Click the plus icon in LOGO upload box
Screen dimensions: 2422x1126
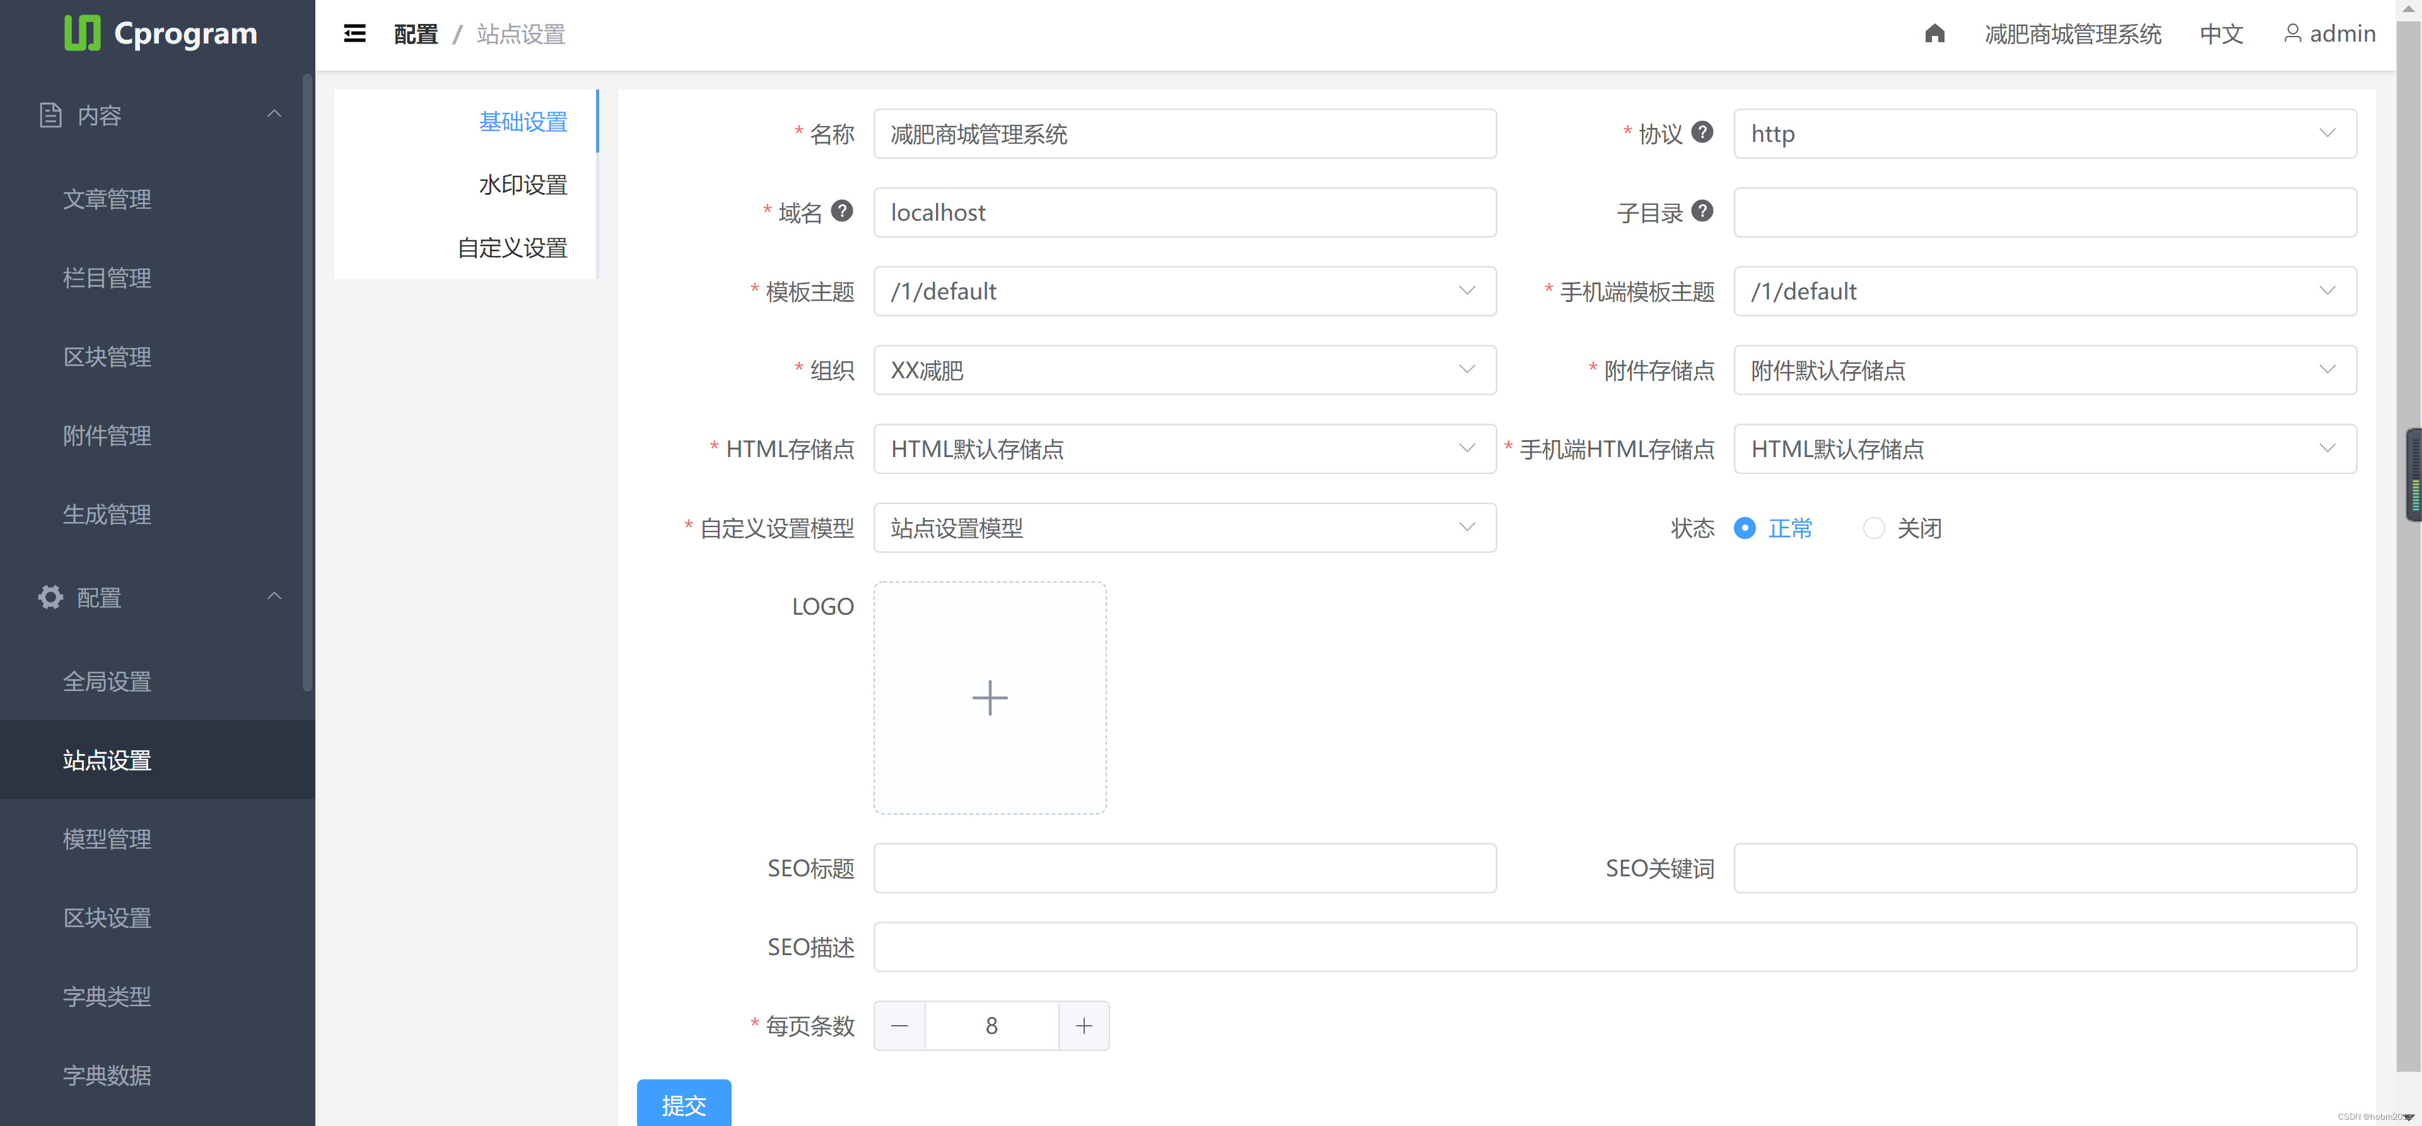tap(989, 697)
